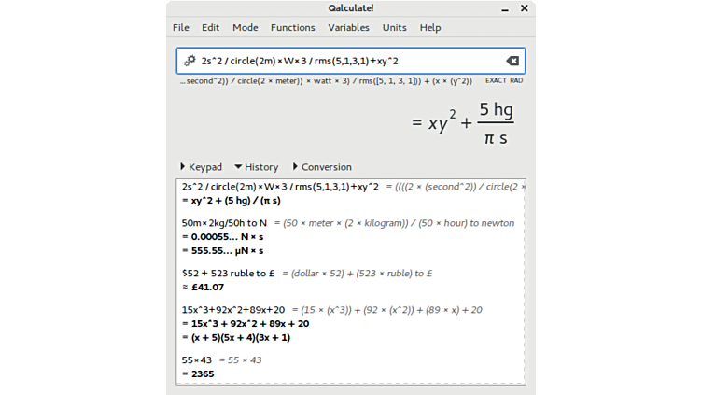Click the EXACT status indicator
Screen dimensions: 702x395
494,81
